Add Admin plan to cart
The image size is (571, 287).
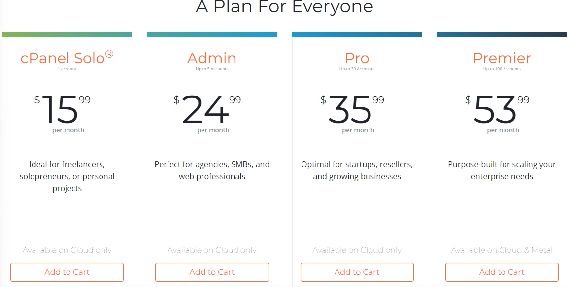tap(212, 272)
